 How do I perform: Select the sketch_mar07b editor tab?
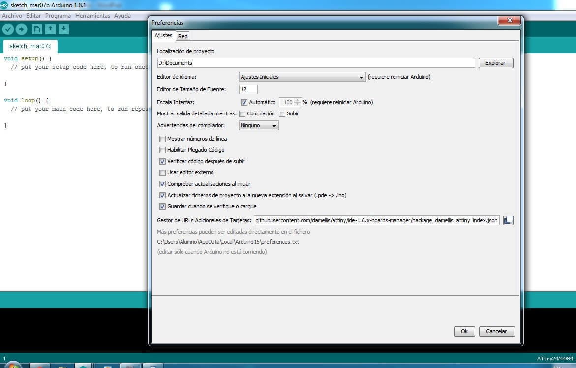30,46
